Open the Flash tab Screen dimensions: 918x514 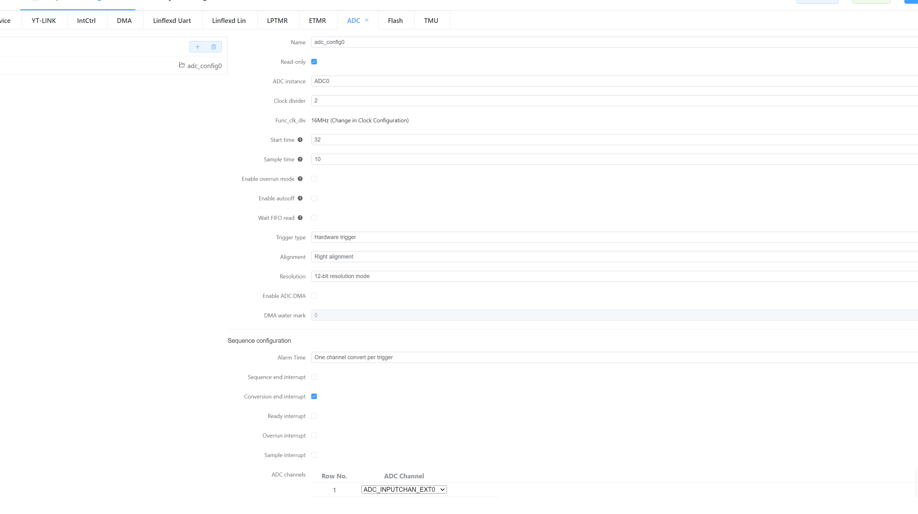[x=395, y=21]
